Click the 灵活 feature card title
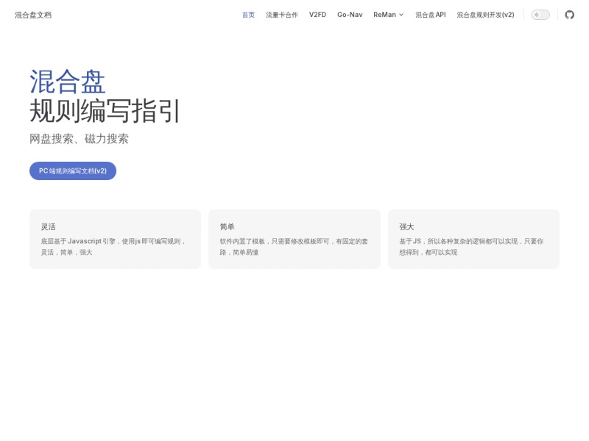Screen dimensions: 589x441 (x=48, y=226)
